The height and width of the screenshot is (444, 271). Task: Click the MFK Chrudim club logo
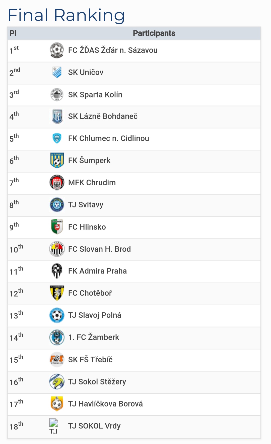pyautogui.click(x=57, y=183)
